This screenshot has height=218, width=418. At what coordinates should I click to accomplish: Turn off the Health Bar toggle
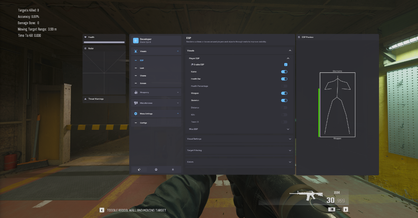(x=284, y=79)
